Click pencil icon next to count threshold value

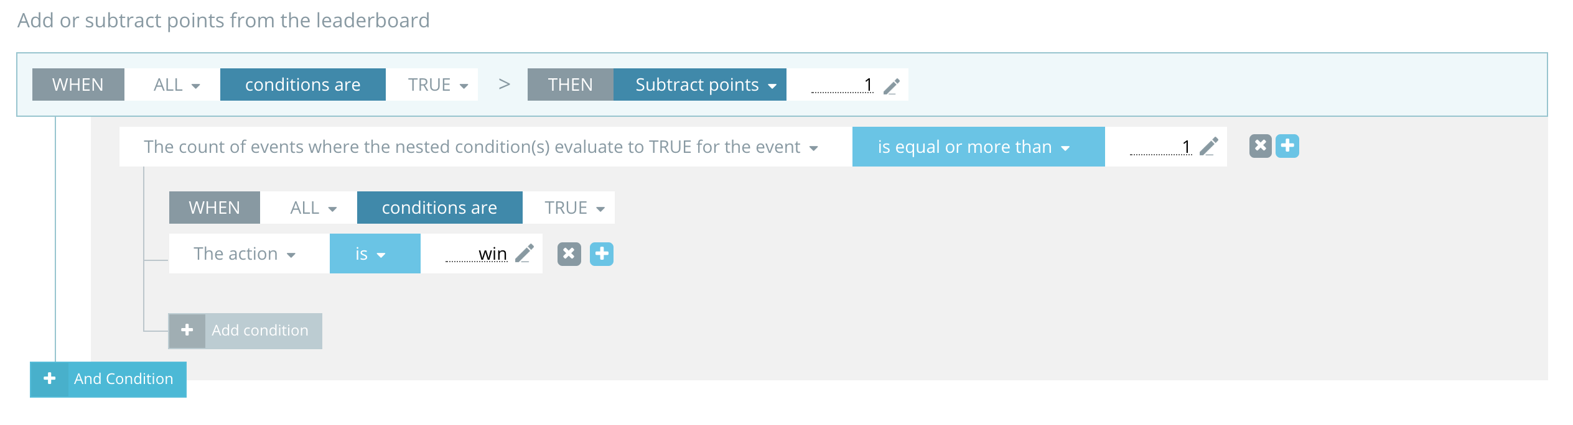pos(1208,147)
